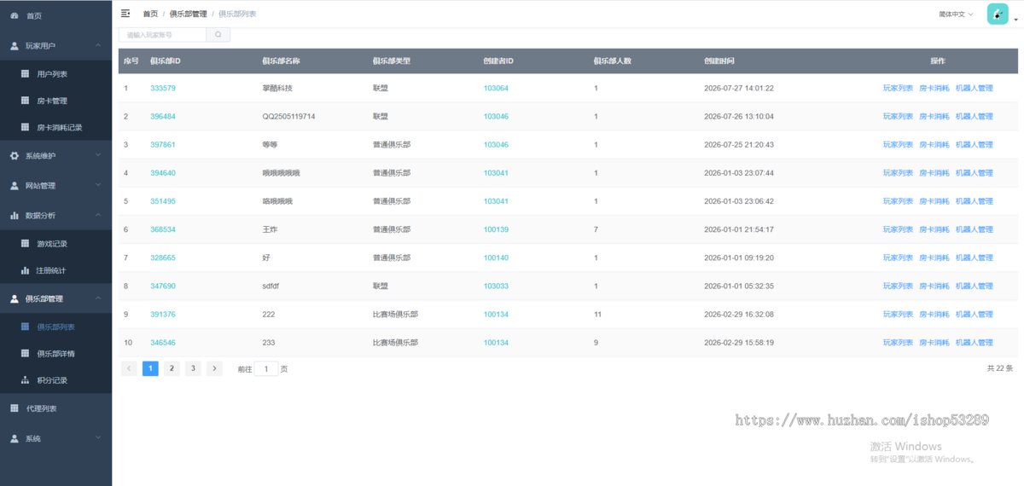
Task: Click 房卡消耗 for club 233
Action: (x=934, y=342)
